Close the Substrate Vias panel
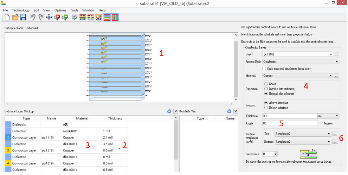This screenshot has width=348, height=175. (236, 111)
